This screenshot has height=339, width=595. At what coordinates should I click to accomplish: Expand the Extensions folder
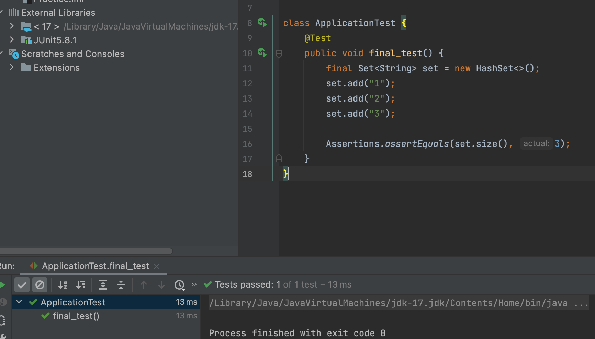tap(12, 67)
